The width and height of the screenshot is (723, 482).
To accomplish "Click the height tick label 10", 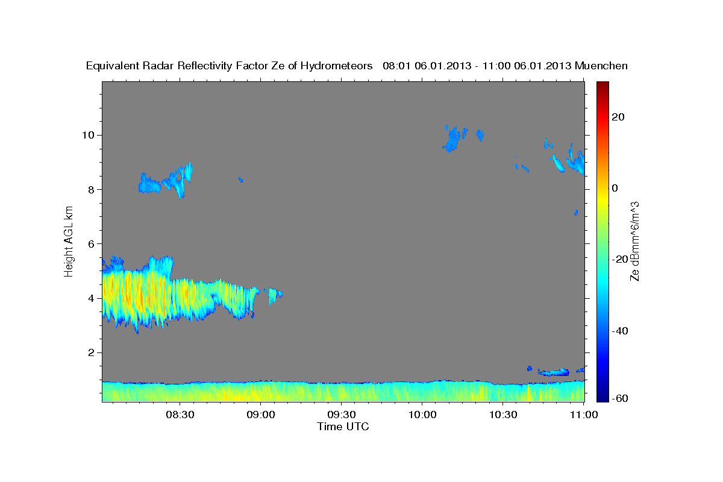I will pos(90,134).
